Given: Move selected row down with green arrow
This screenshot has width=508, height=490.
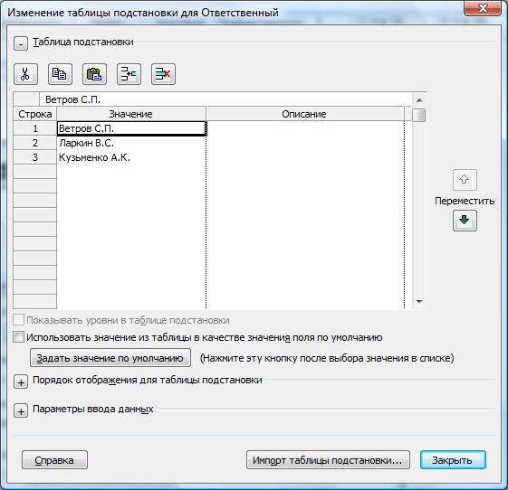Looking at the screenshot, I should [x=465, y=221].
